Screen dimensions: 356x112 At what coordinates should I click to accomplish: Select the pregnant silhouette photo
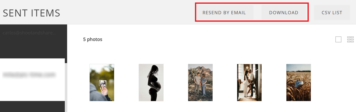pyautogui.click(x=151, y=83)
